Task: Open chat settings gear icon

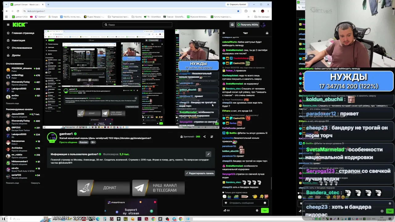Action: click(257, 211)
